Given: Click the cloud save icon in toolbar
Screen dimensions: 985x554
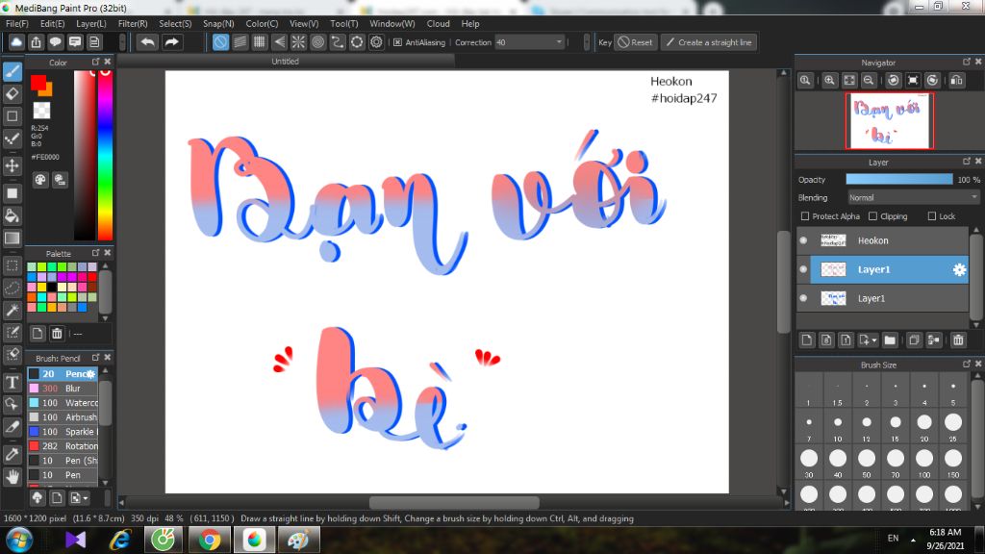Looking at the screenshot, I should click(x=16, y=42).
